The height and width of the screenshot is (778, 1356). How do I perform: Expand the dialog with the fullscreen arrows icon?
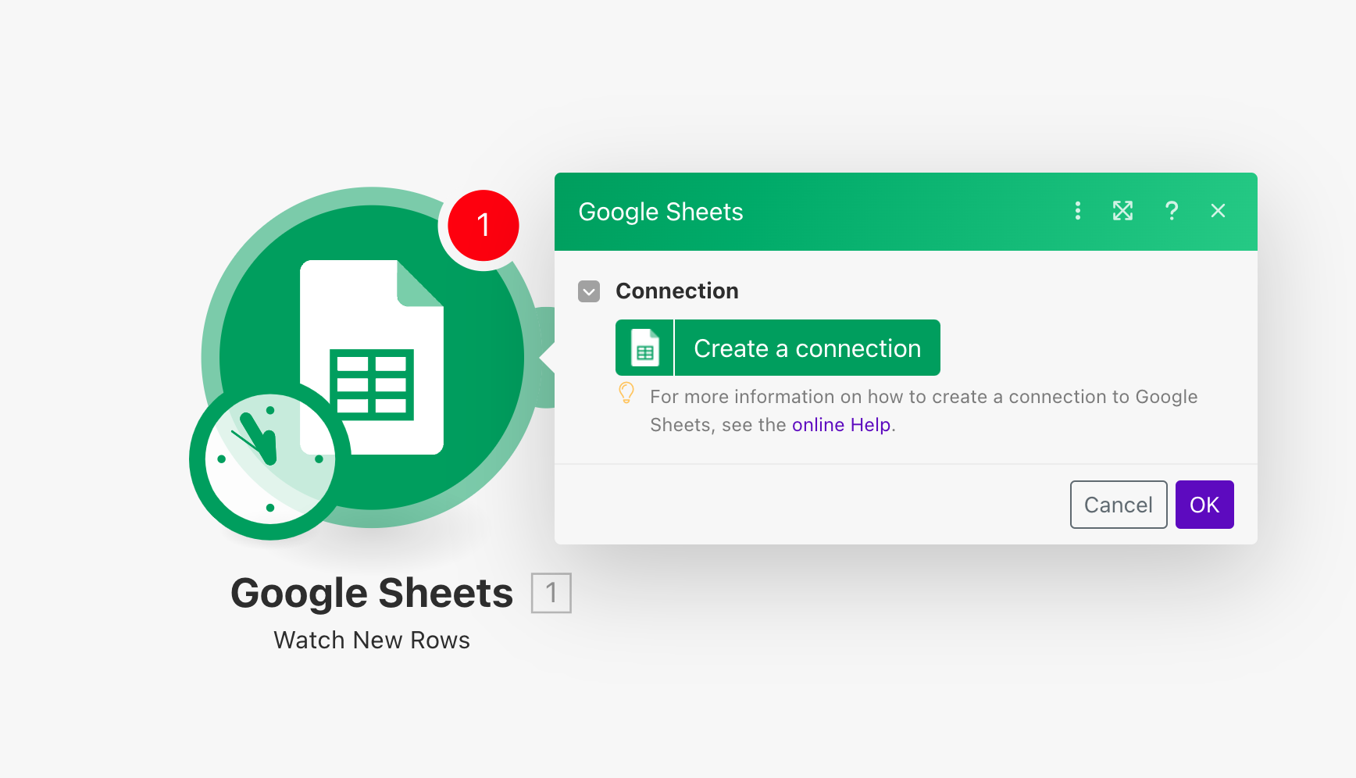1122,211
